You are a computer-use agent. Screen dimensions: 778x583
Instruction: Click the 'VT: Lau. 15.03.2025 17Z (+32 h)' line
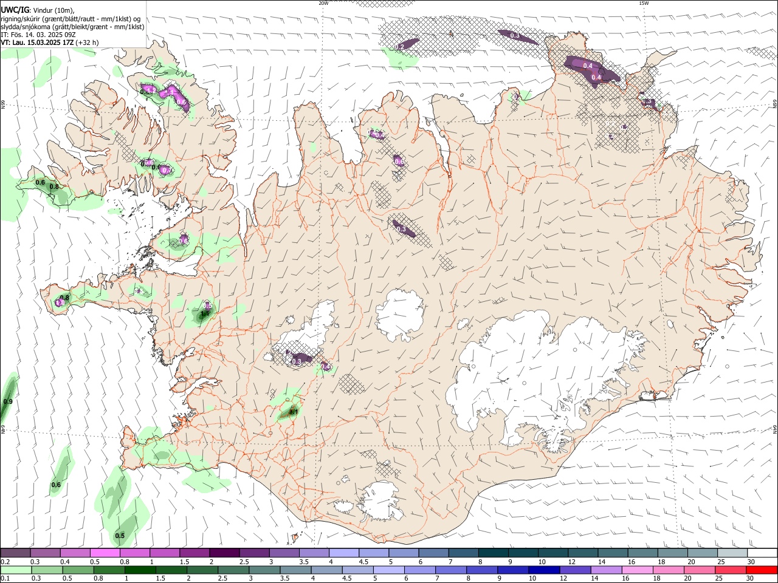tap(50, 43)
